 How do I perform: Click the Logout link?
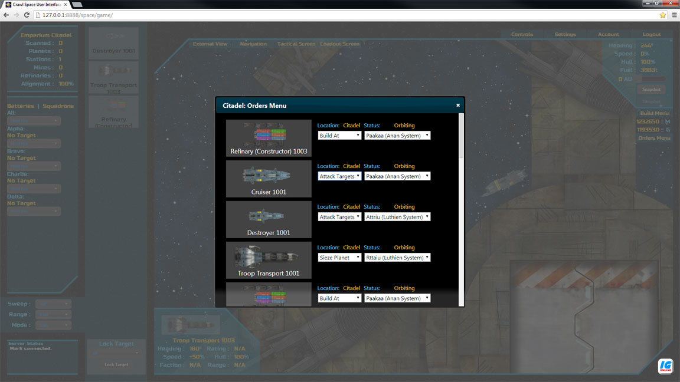(x=652, y=35)
